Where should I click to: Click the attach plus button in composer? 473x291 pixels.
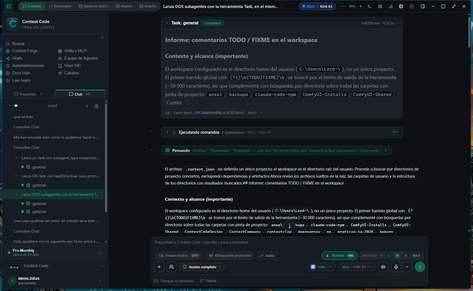[x=159, y=267]
